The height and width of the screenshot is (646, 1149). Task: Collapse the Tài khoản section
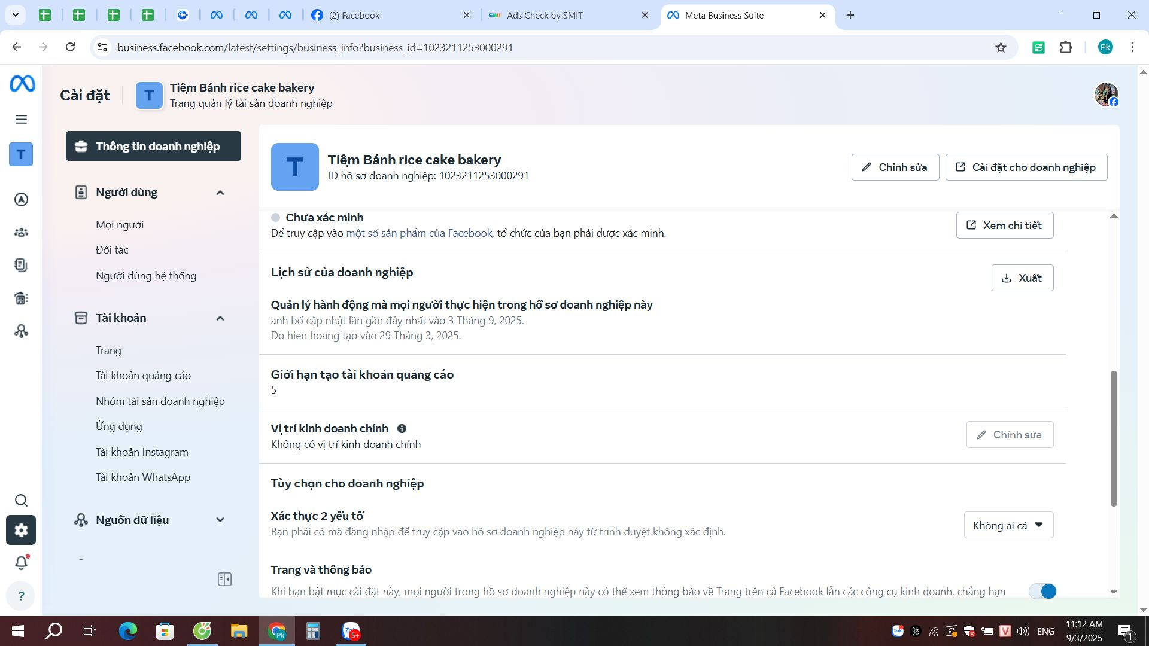[x=220, y=318]
